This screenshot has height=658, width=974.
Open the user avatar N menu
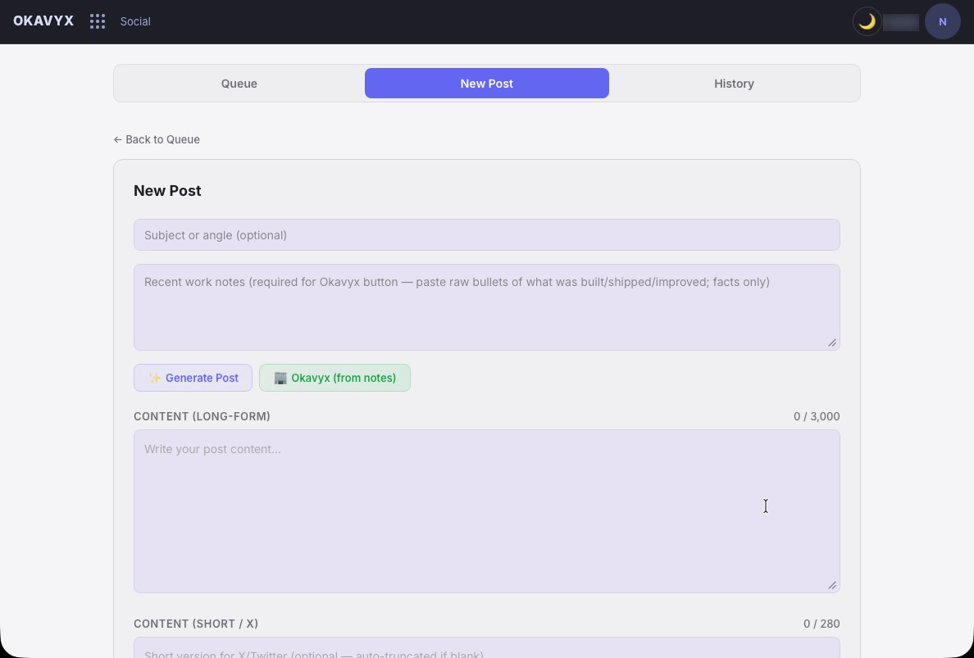942,22
